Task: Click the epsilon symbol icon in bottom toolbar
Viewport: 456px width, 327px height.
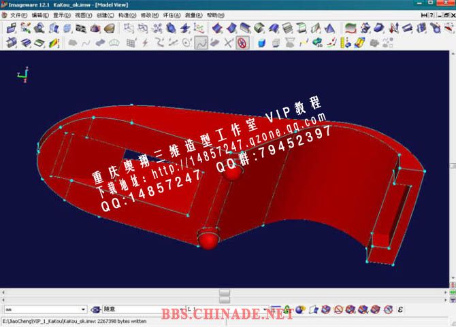Action: 400,309
